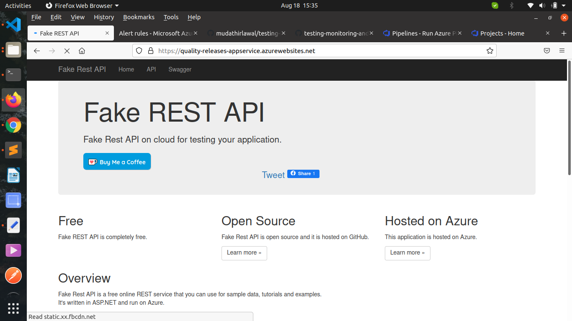
Task: Click the page's vertical scrollbar
Action: pyautogui.click(x=569, y=118)
